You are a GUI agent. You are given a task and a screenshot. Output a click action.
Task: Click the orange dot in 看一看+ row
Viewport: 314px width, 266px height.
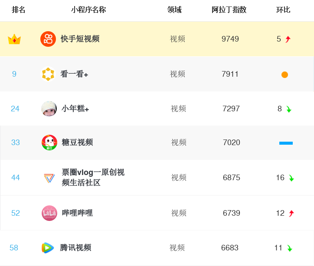pyautogui.click(x=285, y=75)
